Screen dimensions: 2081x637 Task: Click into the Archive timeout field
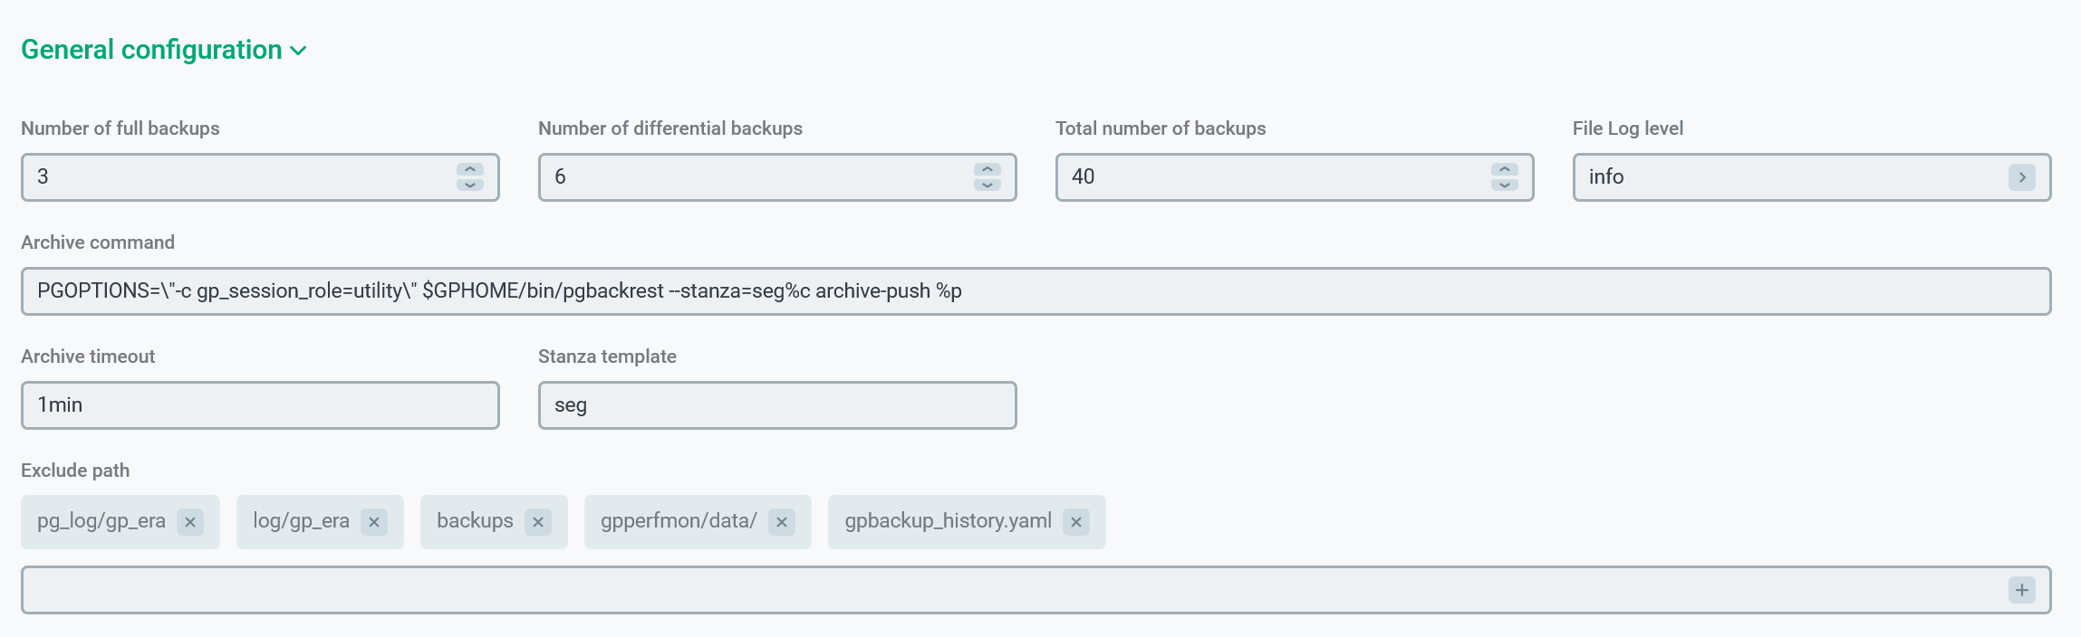pos(260,405)
